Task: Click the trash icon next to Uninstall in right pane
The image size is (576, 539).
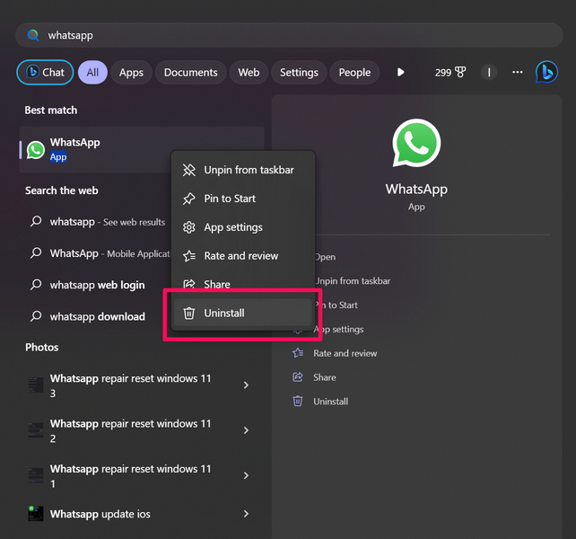Action: coord(298,402)
